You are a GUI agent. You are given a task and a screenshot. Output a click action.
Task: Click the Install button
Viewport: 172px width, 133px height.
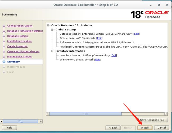[145, 128]
